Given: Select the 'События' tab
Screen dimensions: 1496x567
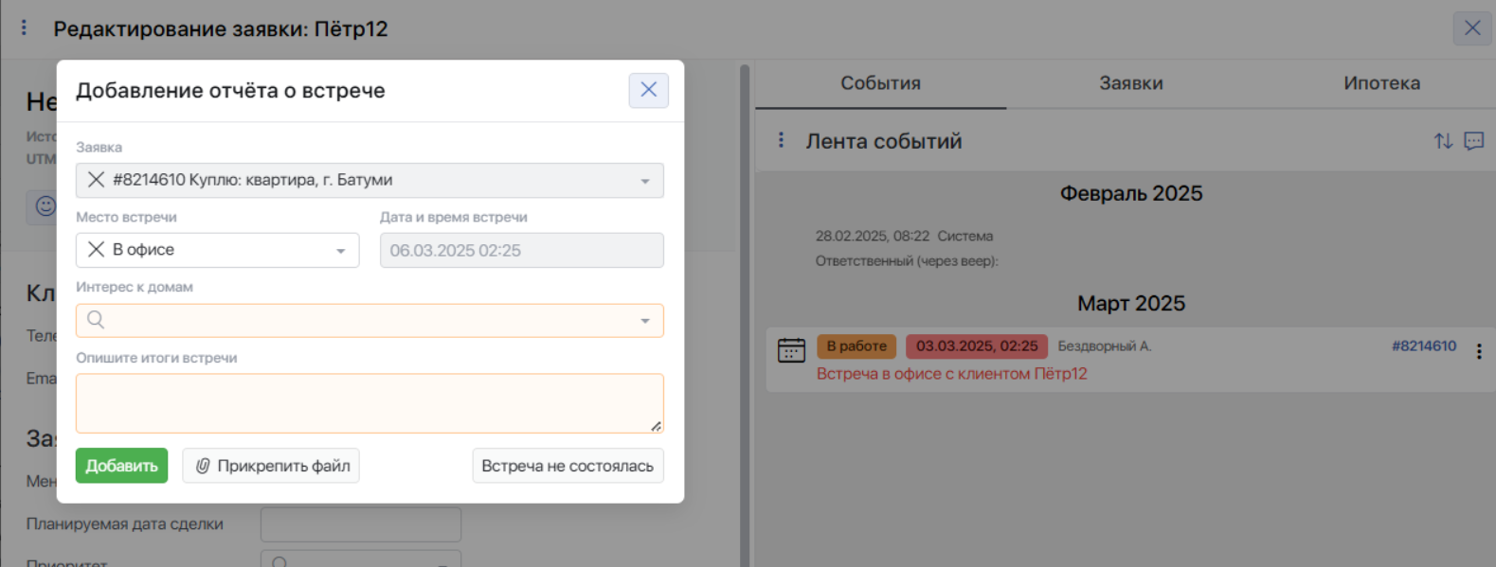Looking at the screenshot, I should [880, 83].
